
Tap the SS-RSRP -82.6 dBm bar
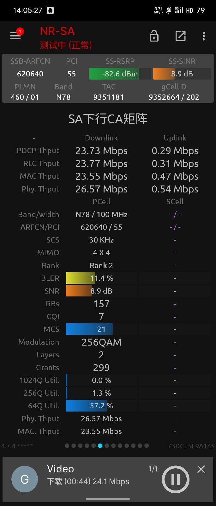click(x=120, y=74)
